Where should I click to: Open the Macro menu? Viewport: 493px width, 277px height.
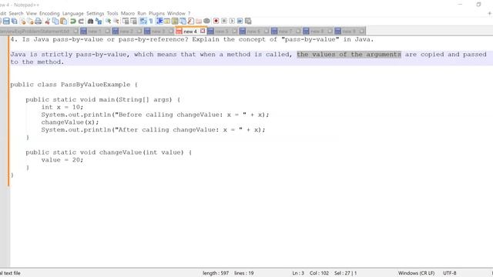tap(128, 14)
